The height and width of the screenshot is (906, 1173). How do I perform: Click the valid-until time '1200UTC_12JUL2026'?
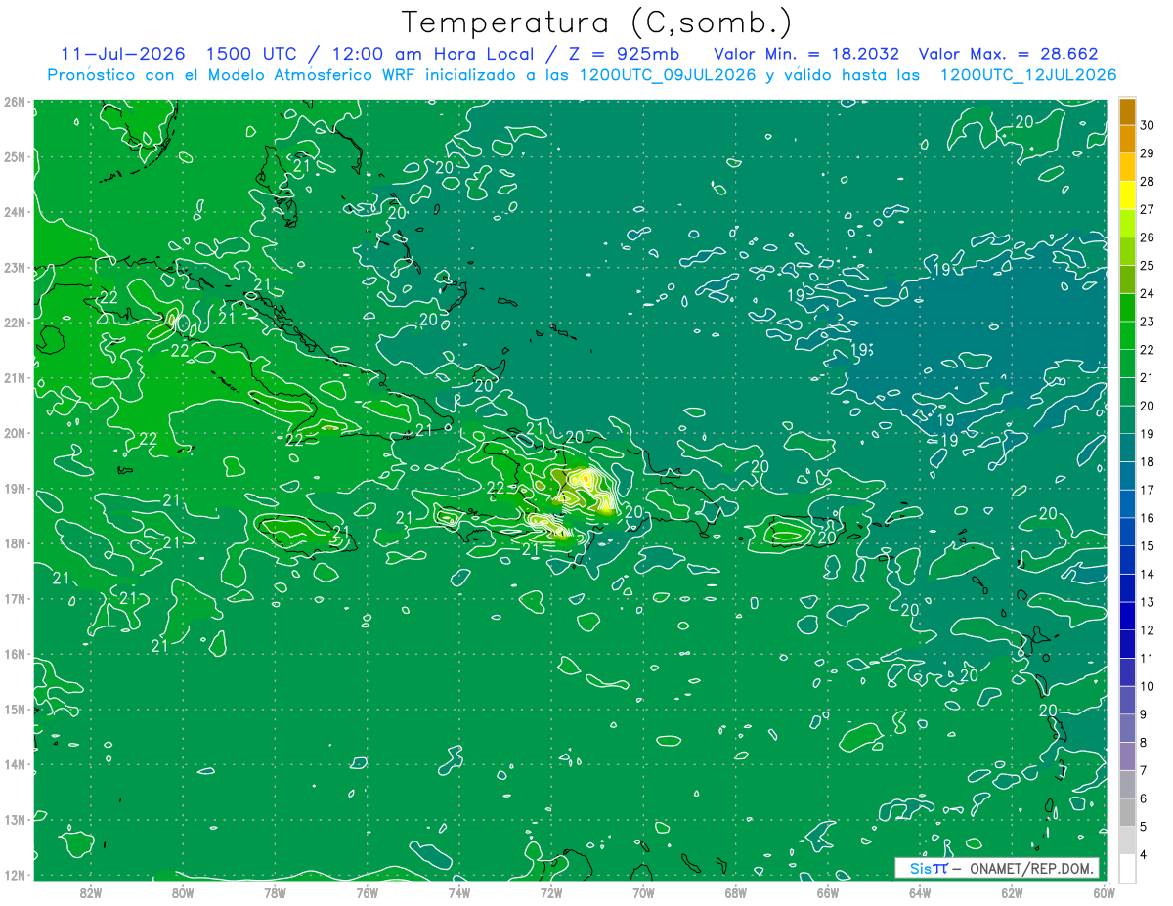pyautogui.click(x=1028, y=75)
